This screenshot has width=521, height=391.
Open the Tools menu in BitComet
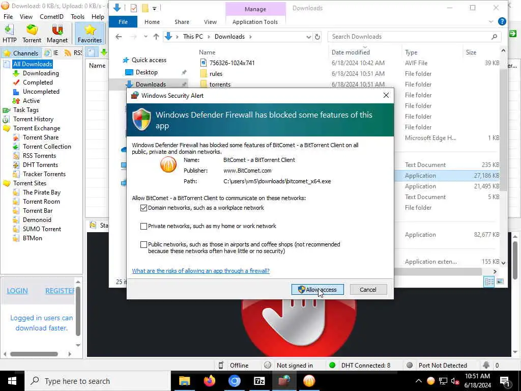[x=77, y=17]
